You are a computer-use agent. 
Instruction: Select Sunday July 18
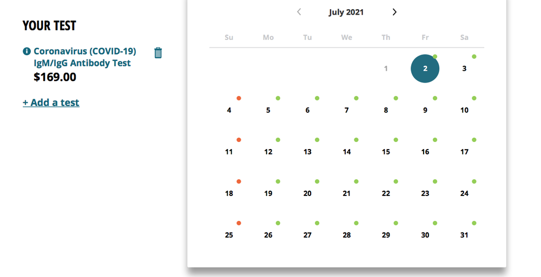click(x=229, y=193)
